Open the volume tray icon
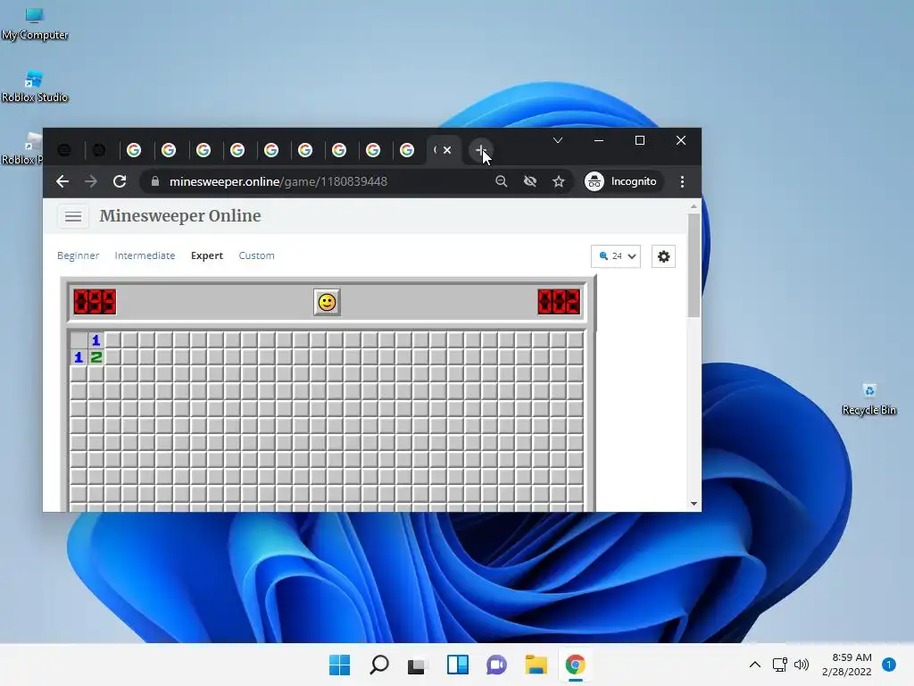The image size is (914, 686). [802, 665]
